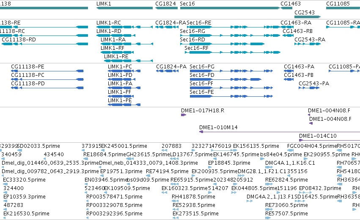360x220 pixels.
Task: Click protein CG2543-PA
Action: click(x=314, y=84)
